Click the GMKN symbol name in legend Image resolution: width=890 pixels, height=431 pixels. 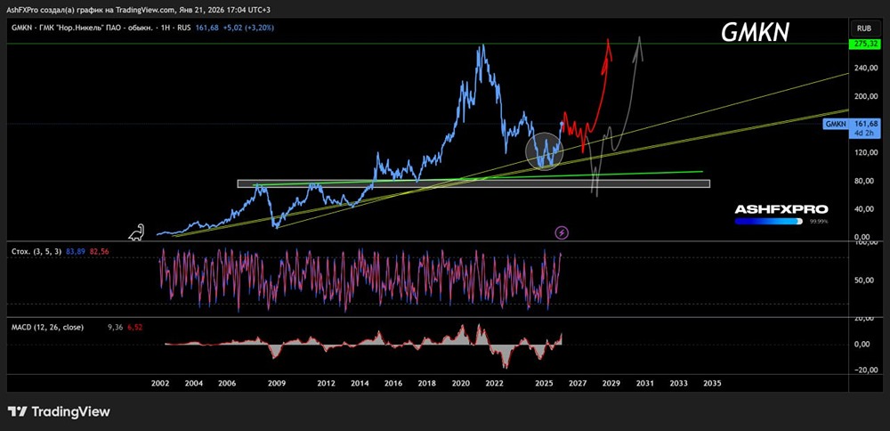pos(20,28)
